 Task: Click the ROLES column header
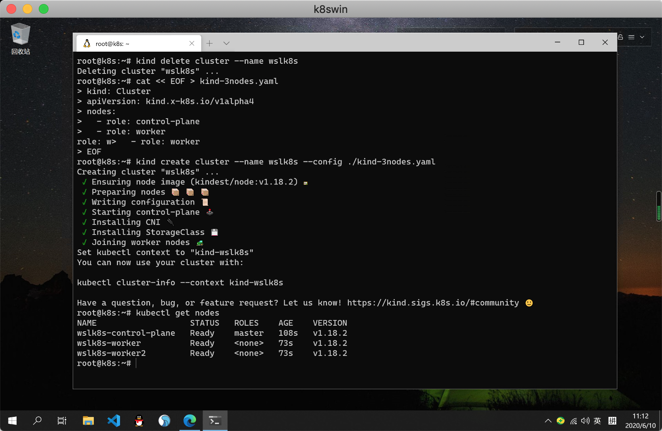(x=247, y=323)
